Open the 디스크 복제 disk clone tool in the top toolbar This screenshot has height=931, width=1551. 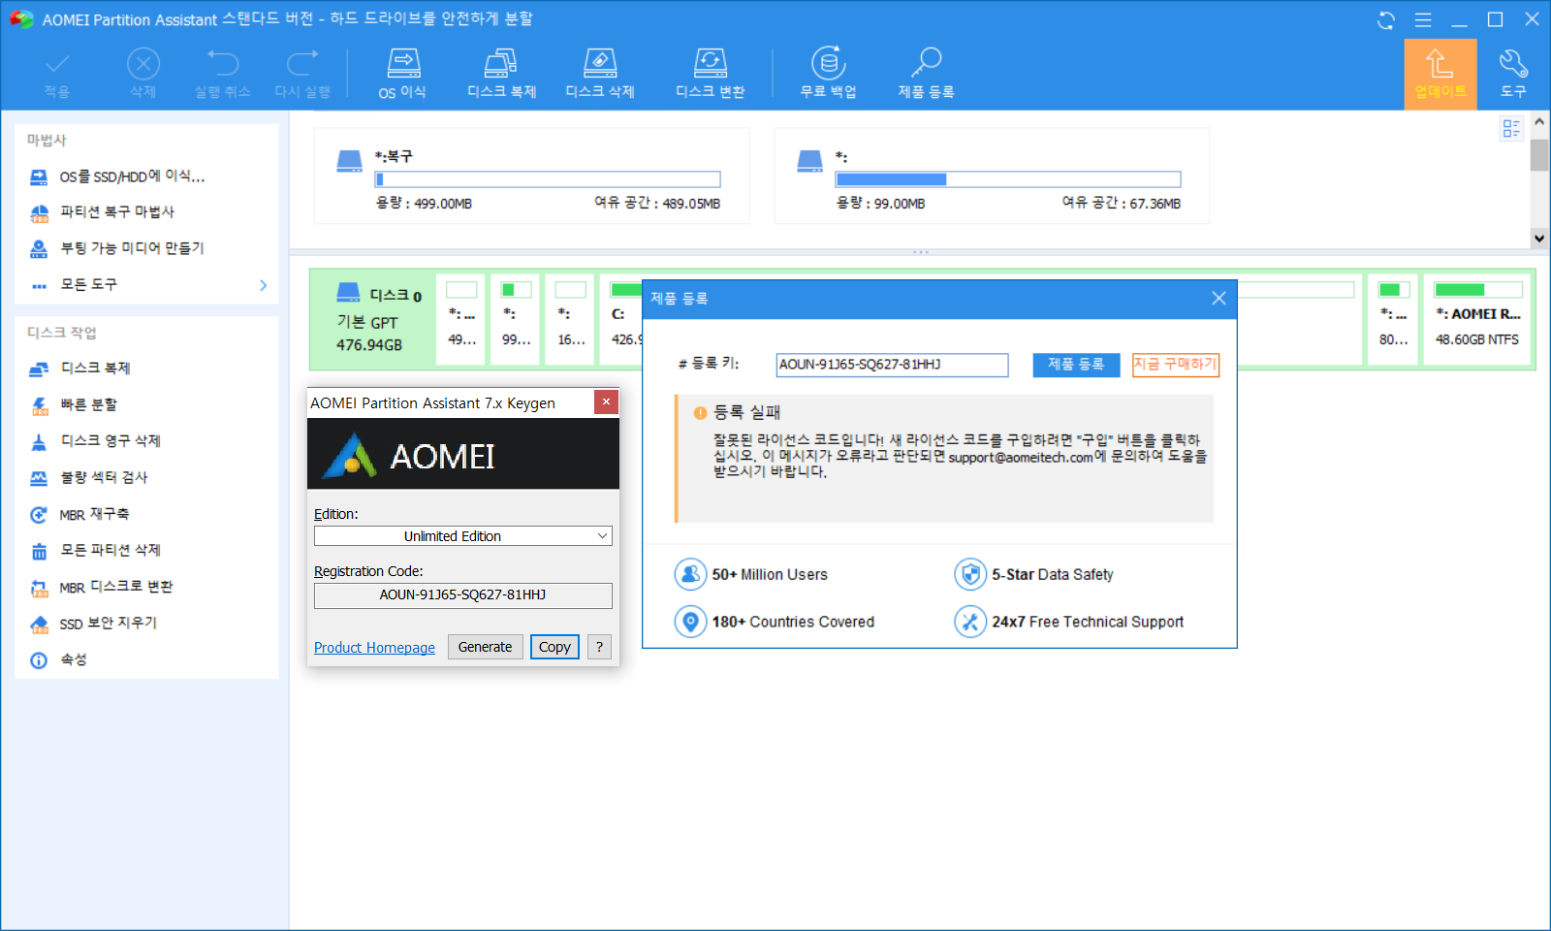(x=501, y=74)
